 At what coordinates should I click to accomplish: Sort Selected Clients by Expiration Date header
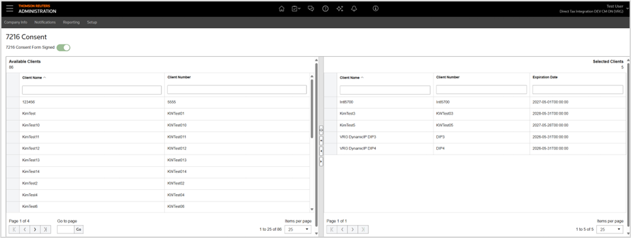[545, 77]
